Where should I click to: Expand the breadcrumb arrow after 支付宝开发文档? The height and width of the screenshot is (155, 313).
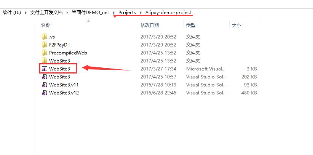[x=67, y=13]
